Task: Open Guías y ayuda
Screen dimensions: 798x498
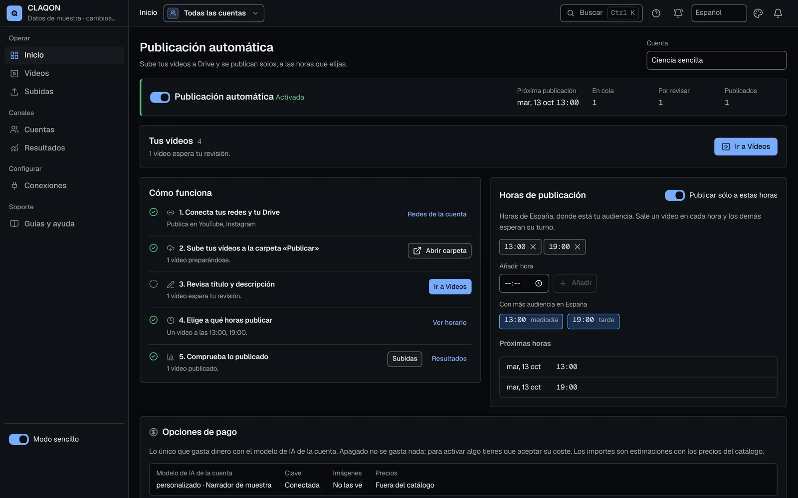Action: tap(64, 224)
